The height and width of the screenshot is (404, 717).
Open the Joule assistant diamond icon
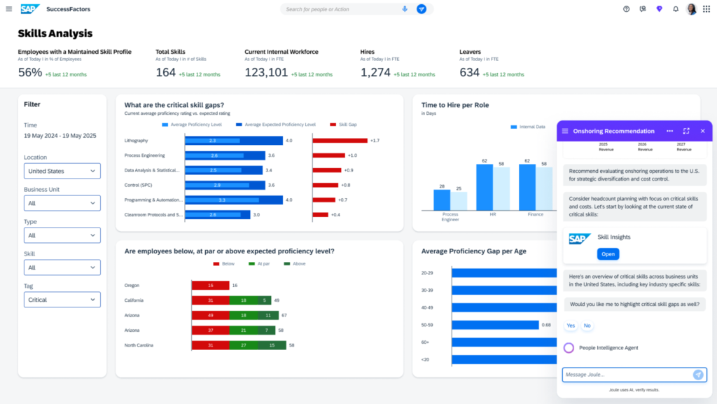[659, 9]
